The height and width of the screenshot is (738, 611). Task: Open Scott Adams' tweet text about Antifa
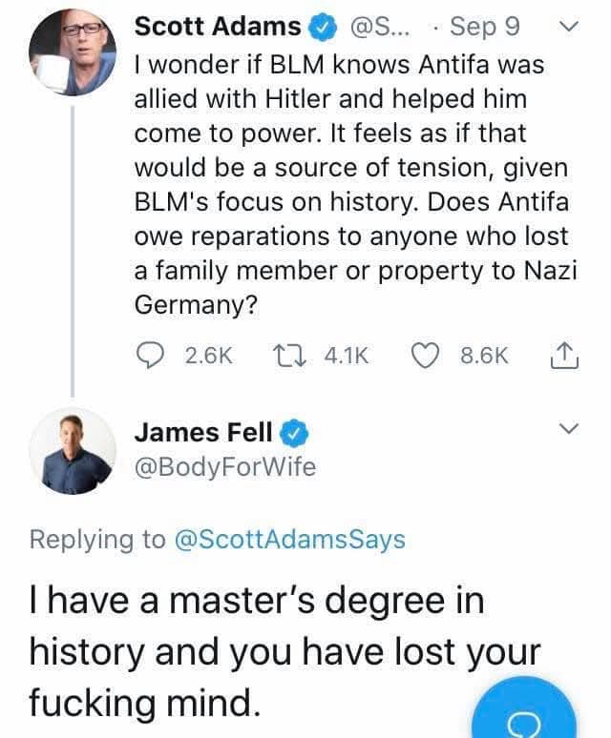coord(356,185)
